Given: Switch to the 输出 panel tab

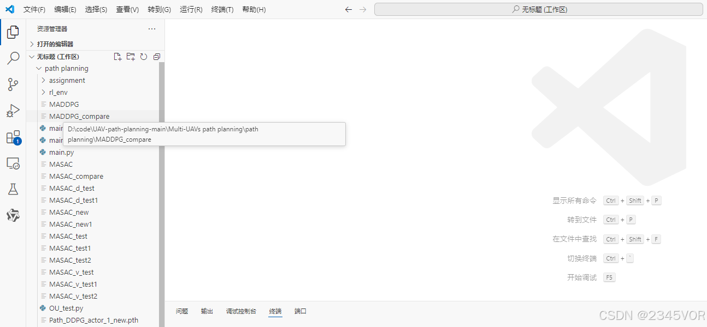Looking at the screenshot, I should [x=207, y=311].
